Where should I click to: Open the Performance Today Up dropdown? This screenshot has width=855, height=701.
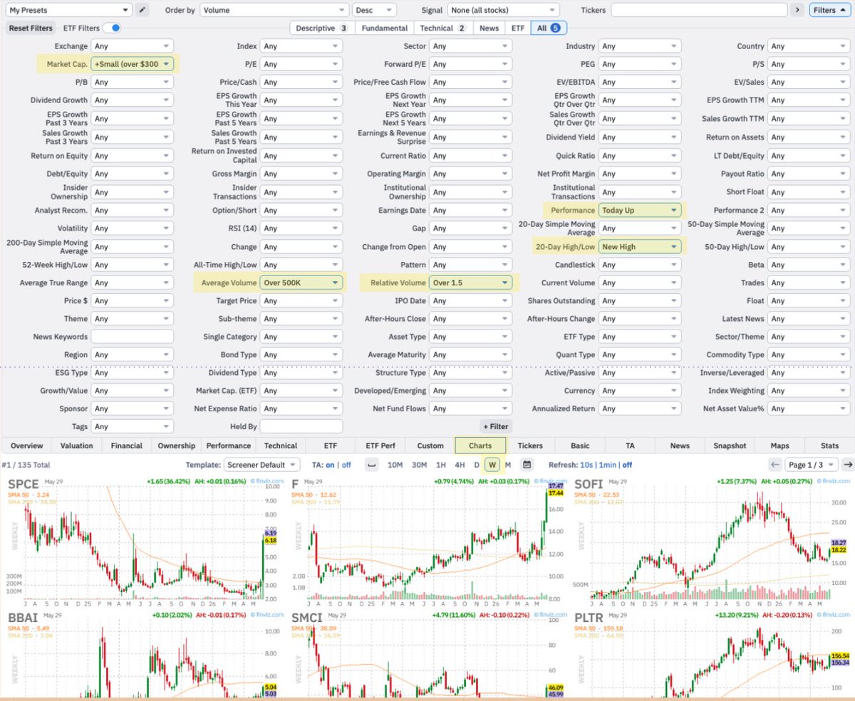(640, 211)
